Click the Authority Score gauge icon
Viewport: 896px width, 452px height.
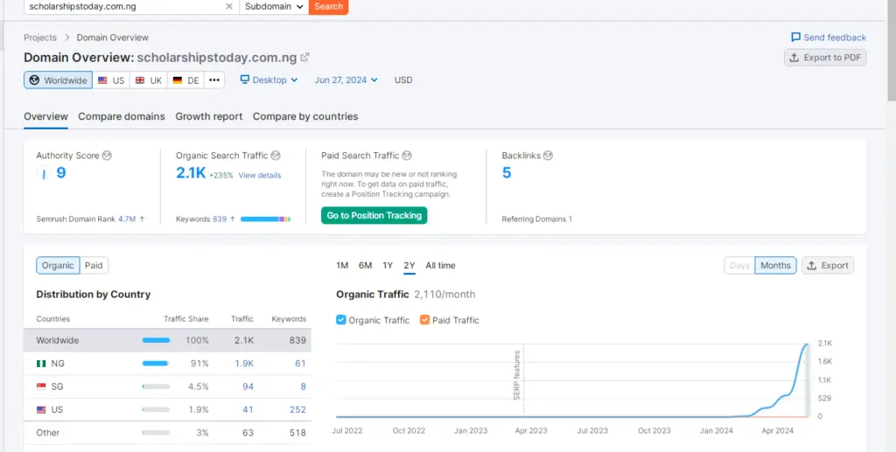click(x=44, y=173)
